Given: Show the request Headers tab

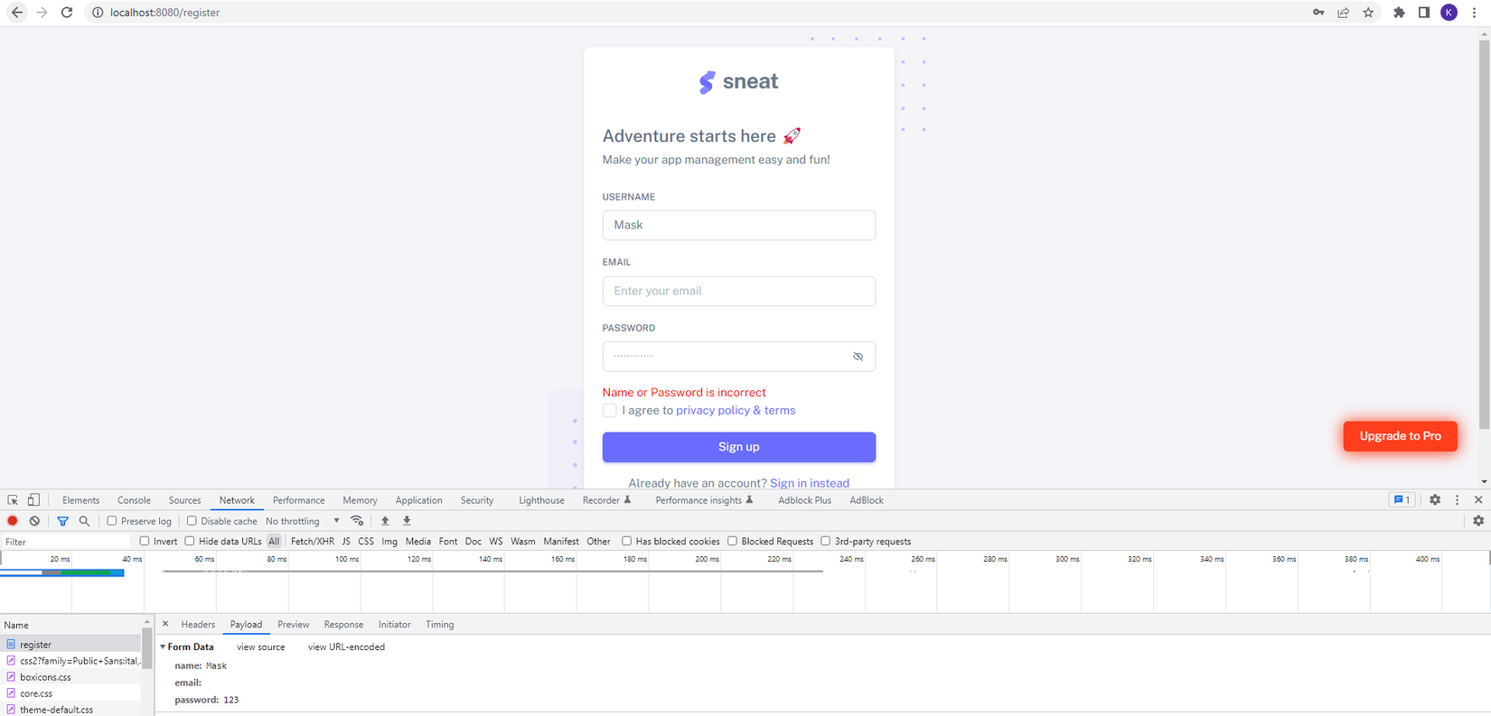Looking at the screenshot, I should (x=198, y=625).
